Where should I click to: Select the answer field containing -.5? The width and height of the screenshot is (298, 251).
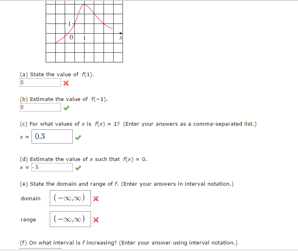point(52,167)
